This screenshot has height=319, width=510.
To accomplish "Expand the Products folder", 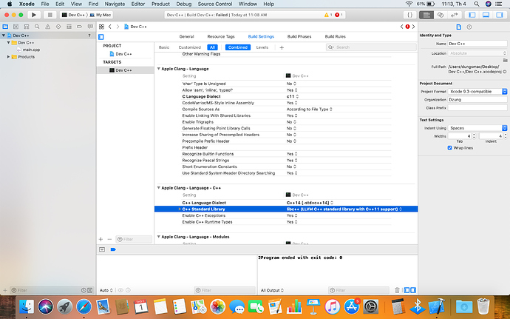I will click(8, 57).
